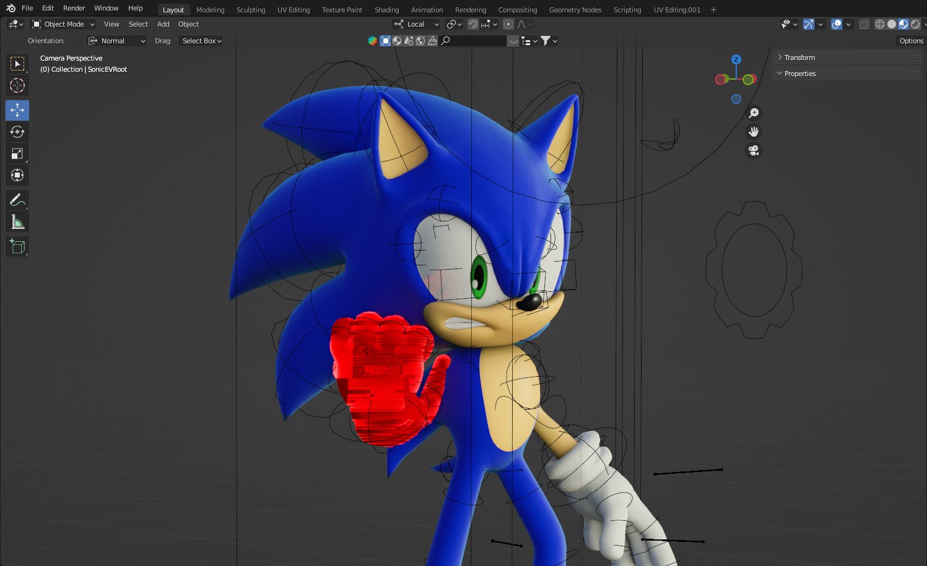Screen dimensions: 927x566
Task: Choose the Measure tool
Action: point(17,221)
